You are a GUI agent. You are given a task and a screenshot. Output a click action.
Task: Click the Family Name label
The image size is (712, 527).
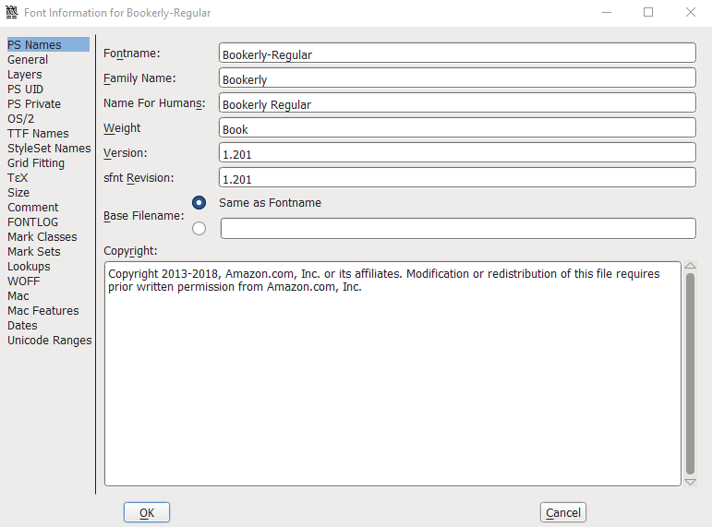139,78
